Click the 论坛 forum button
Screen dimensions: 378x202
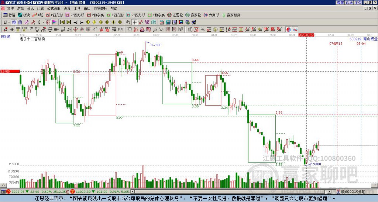click(349, 3)
